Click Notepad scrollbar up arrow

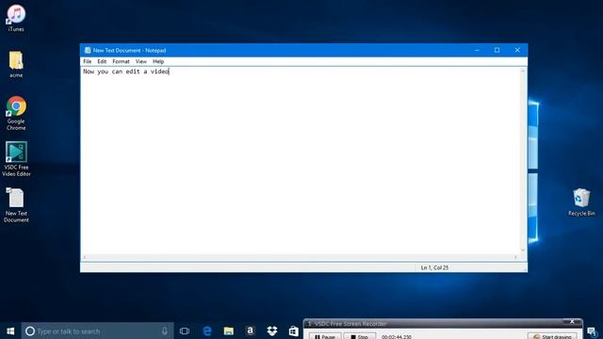pyautogui.click(x=523, y=71)
